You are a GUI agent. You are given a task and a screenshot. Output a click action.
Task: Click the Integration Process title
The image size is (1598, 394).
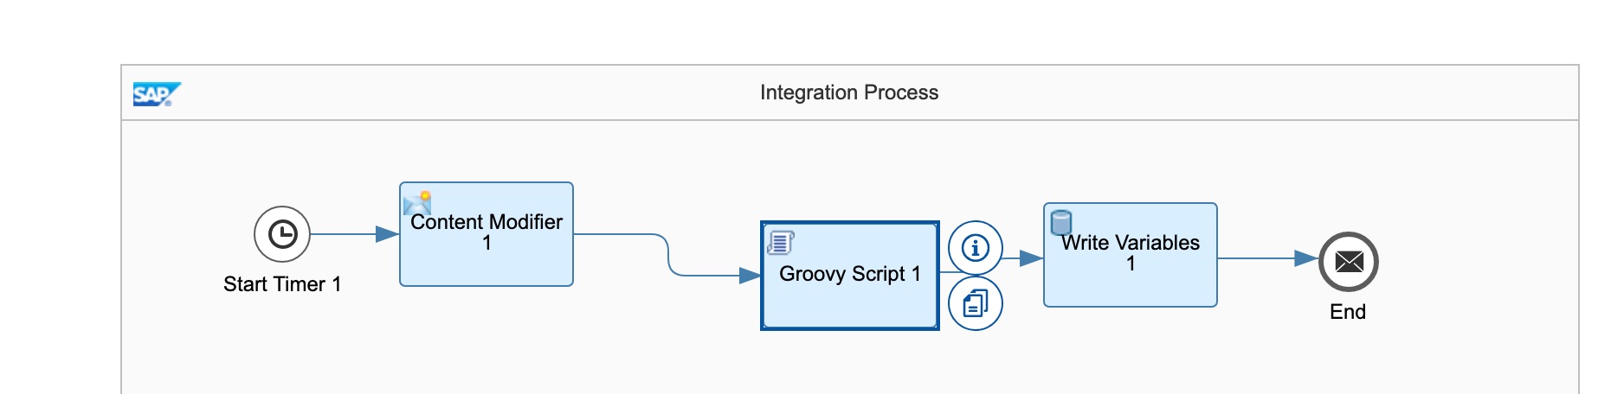[x=848, y=92]
